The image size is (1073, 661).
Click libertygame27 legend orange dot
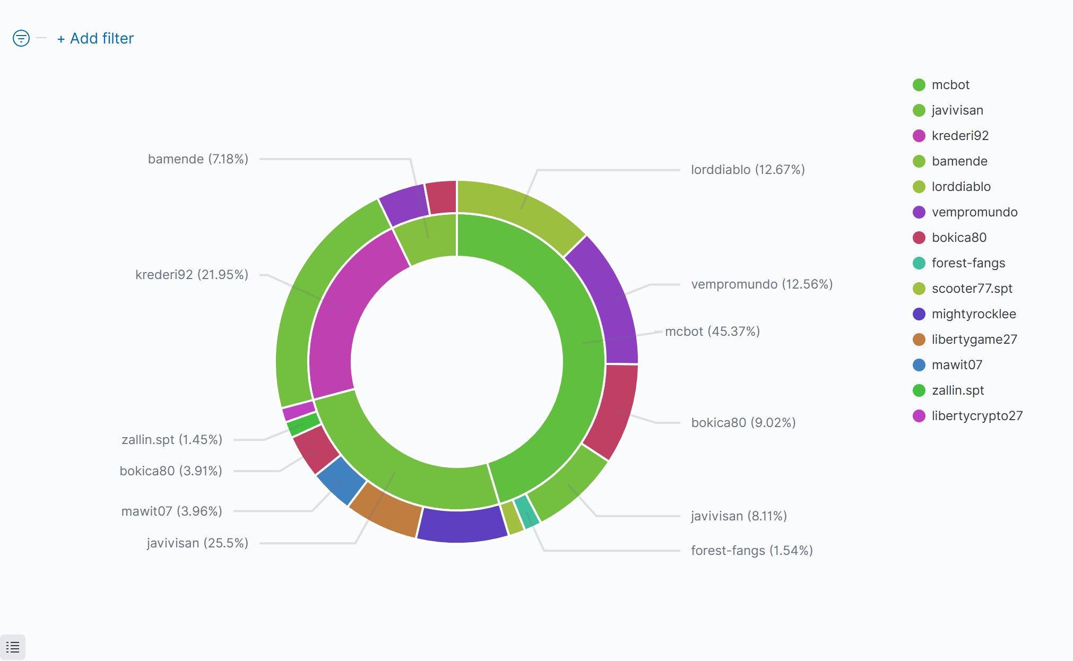coord(919,340)
